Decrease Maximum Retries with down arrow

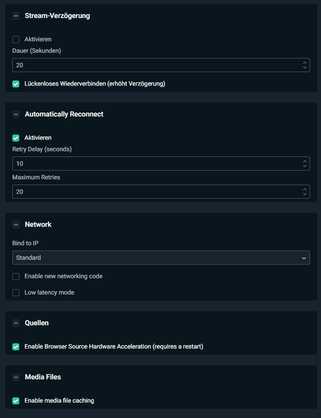305,194
